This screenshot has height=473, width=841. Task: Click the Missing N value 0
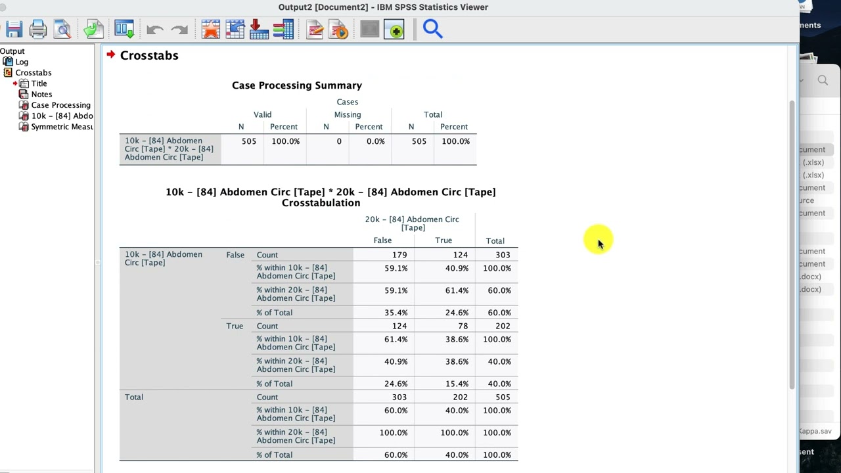[x=339, y=141]
